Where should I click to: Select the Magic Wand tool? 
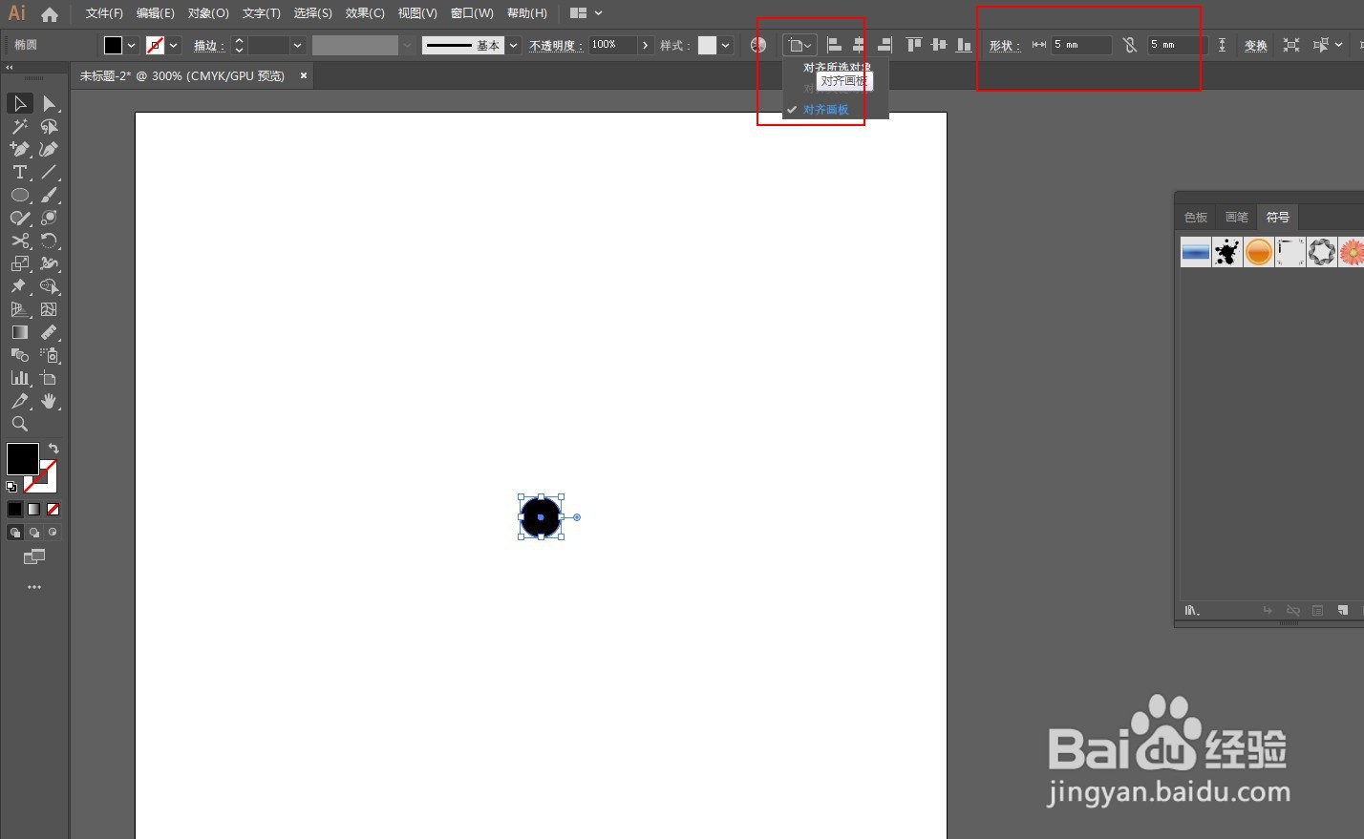[20, 126]
